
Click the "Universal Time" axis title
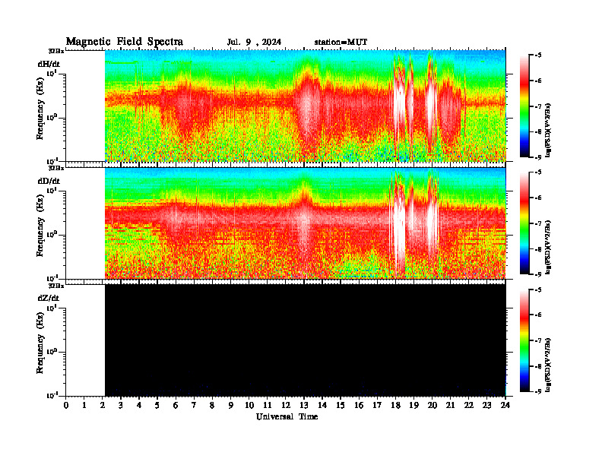(x=287, y=416)
